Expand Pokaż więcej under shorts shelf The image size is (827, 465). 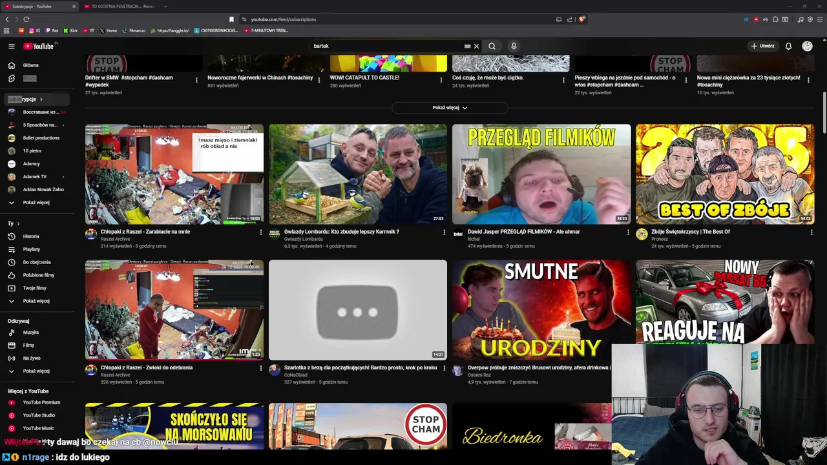click(450, 108)
